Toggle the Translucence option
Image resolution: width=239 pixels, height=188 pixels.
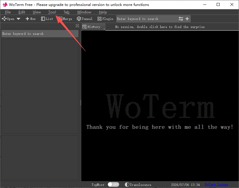(138, 185)
